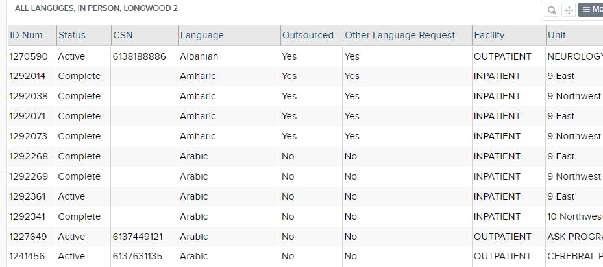Sort table by Status column
The height and width of the screenshot is (267, 603).
point(71,35)
